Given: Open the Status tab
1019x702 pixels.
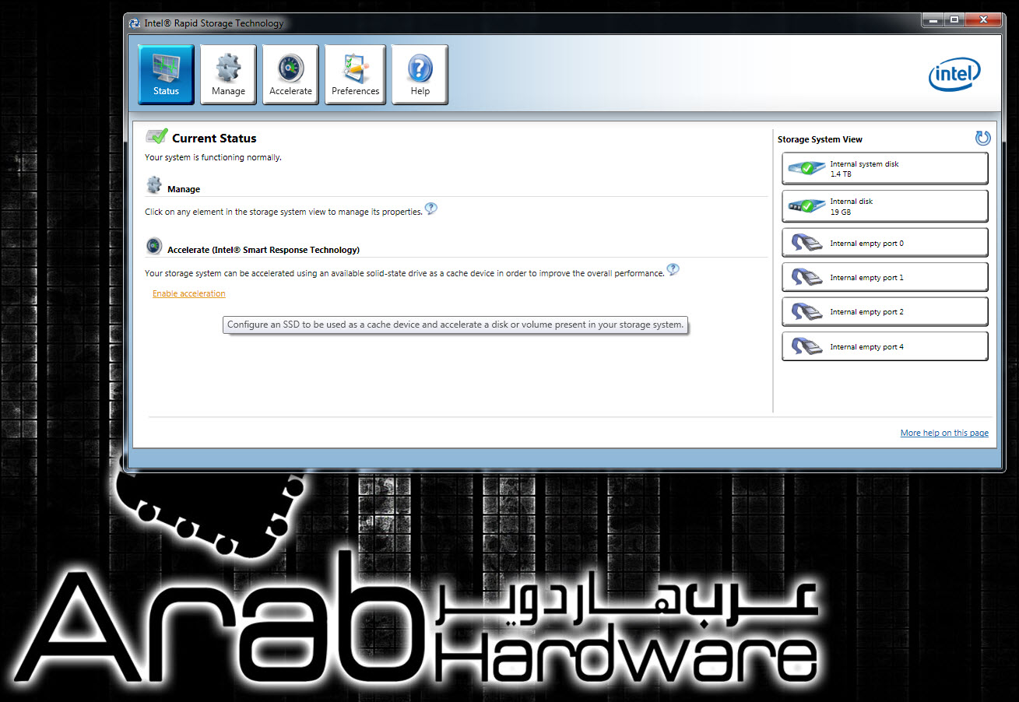Looking at the screenshot, I should [x=166, y=74].
